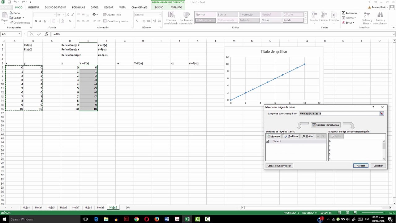Switch to sheet tab Hoja9
Image resolution: width=396 pixels, height=223 pixels.
coord(101,208)
